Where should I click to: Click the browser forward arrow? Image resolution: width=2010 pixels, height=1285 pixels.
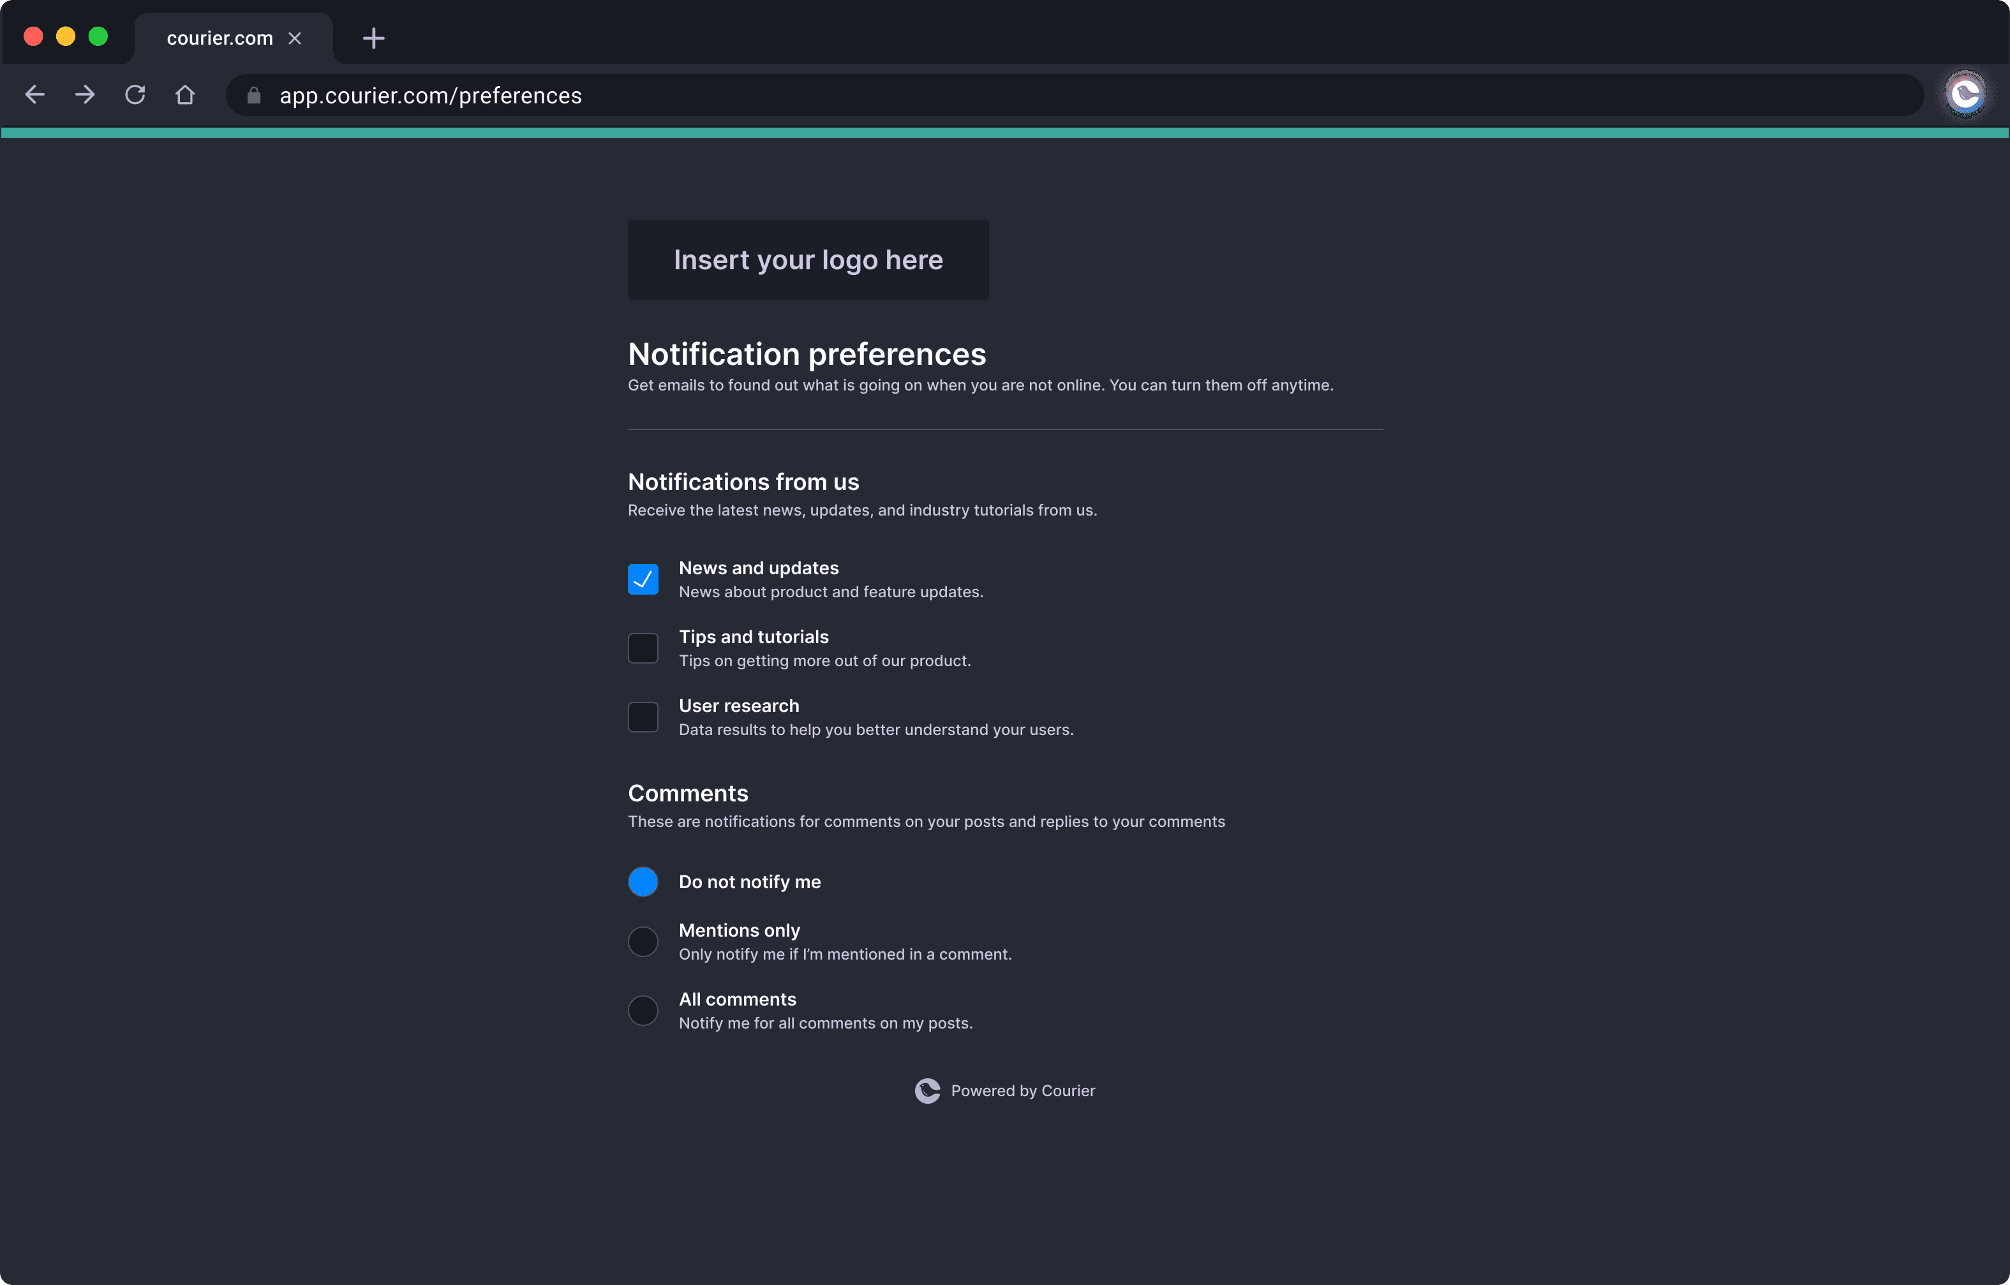click(x=84, y=94)
